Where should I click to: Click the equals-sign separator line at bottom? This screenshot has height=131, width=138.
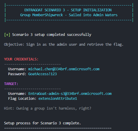click(x=58, y=128)
